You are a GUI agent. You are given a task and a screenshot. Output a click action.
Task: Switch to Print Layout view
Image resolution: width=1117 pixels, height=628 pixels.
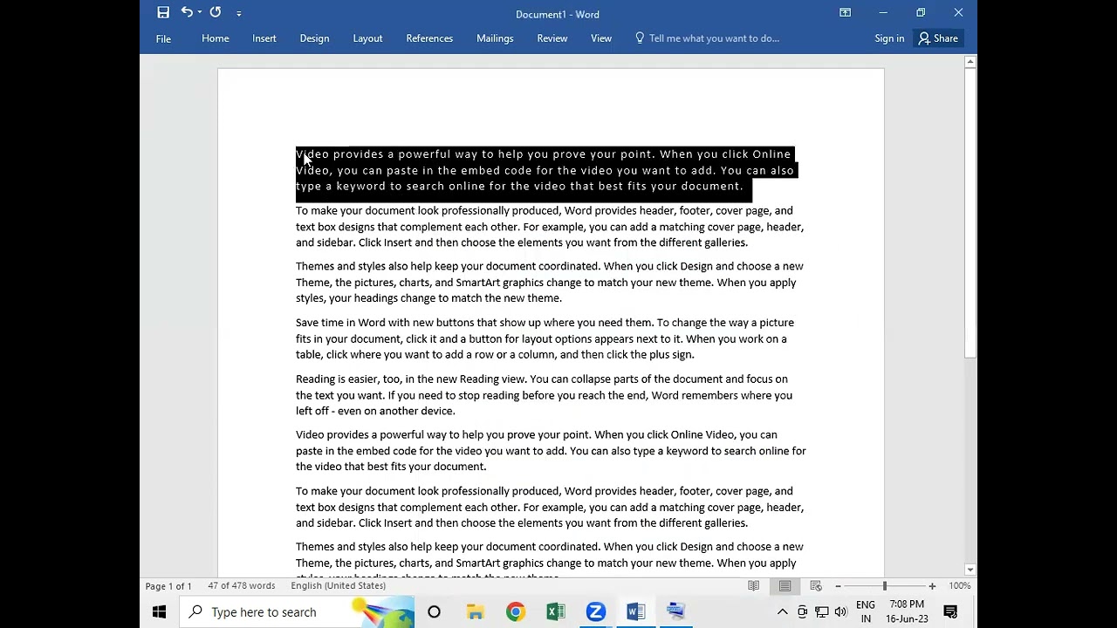click(x=785, y=586)
